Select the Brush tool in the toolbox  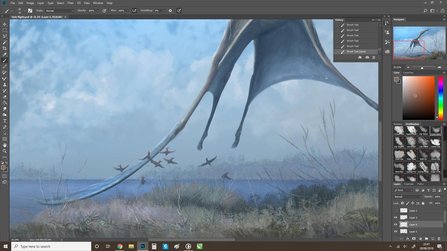coord(5,60)
